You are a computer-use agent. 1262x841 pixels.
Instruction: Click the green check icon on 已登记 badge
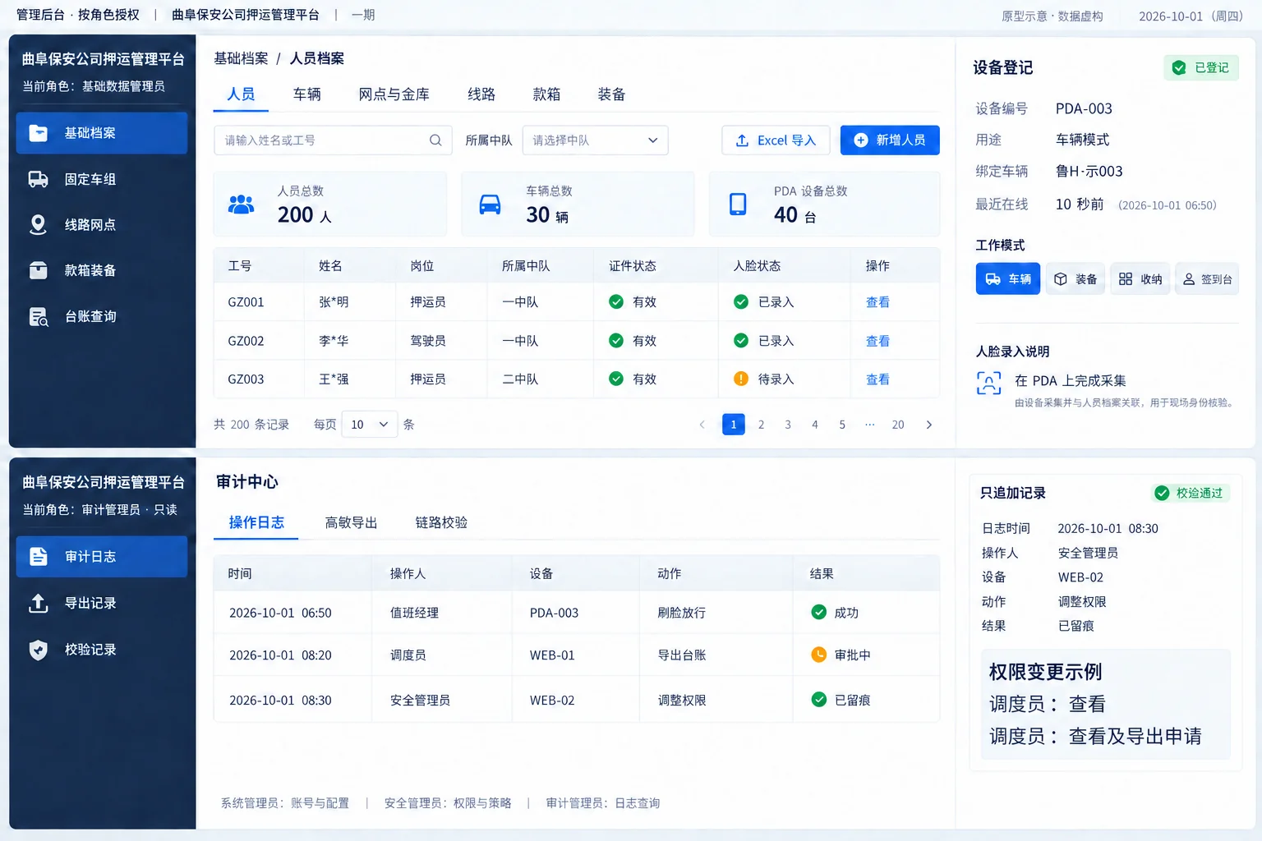click(1179, 68)
